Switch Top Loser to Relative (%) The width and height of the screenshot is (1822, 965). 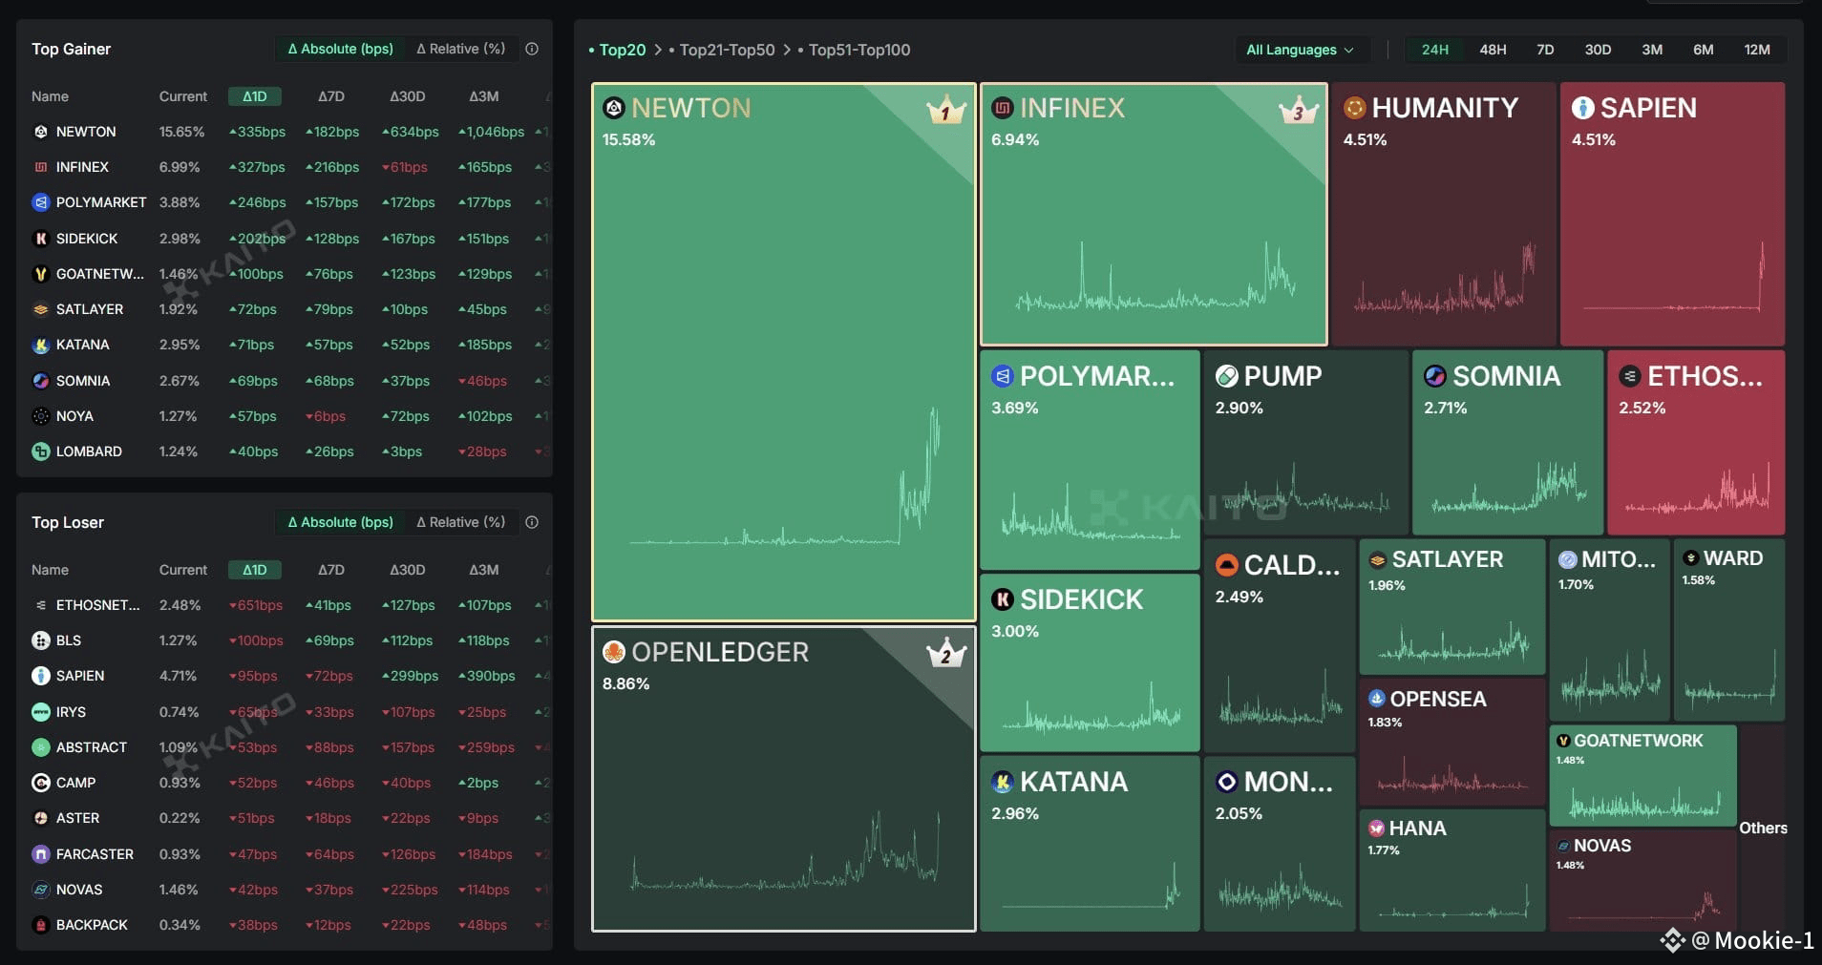click(x=461, y=522)
